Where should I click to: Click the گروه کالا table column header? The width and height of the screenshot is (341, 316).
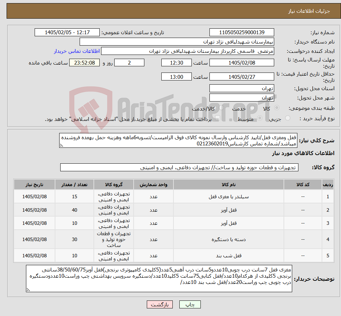114,184
